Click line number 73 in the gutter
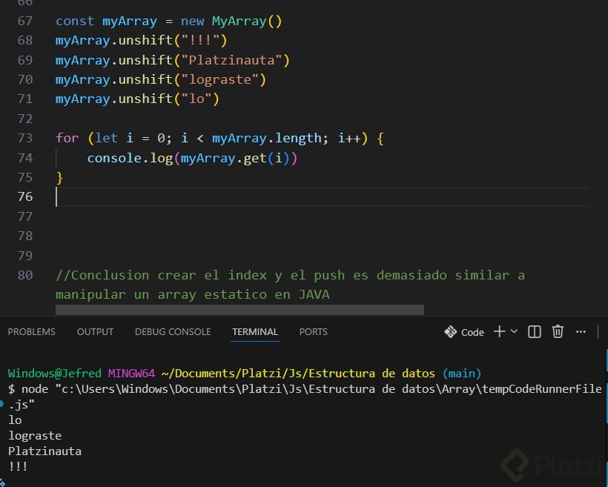Screen dimensions: 608x487 click(x=24, y=138)
